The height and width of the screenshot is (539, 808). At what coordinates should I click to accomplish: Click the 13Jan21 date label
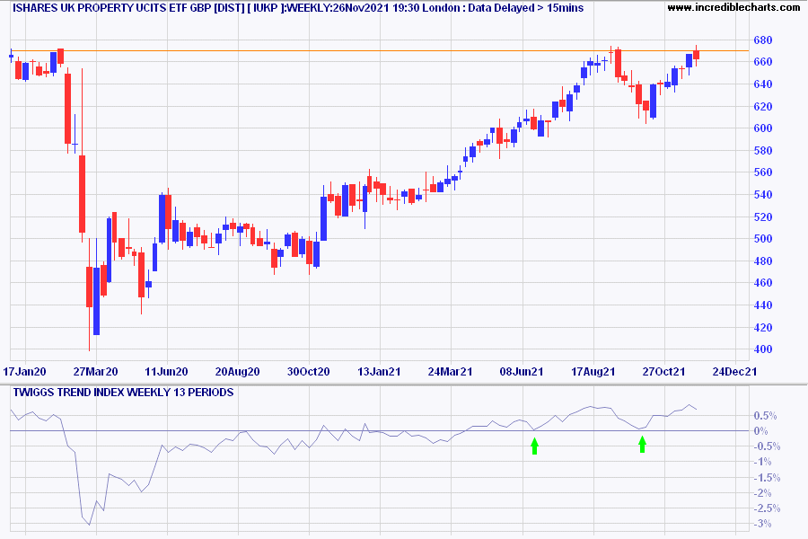click(x=379, y=371)
